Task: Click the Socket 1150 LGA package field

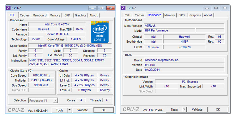Action: (57, 34)
